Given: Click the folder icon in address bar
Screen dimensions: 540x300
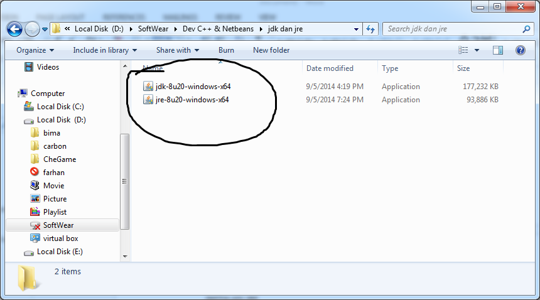Looking at the screenshot, I should [x=56, y=29].
